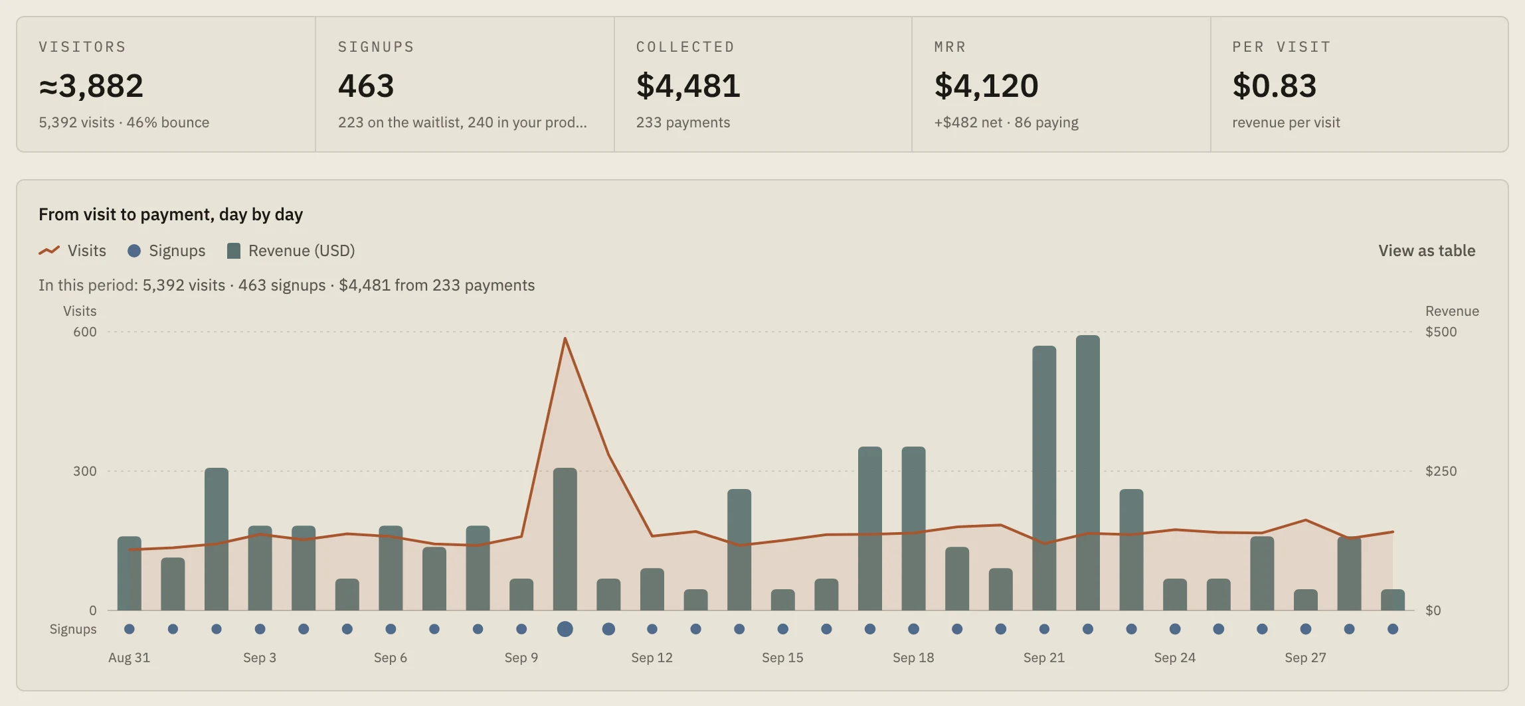Click the $500 revenue axis label
This screenshot has width=1525, height=706.
(1441, 332)
